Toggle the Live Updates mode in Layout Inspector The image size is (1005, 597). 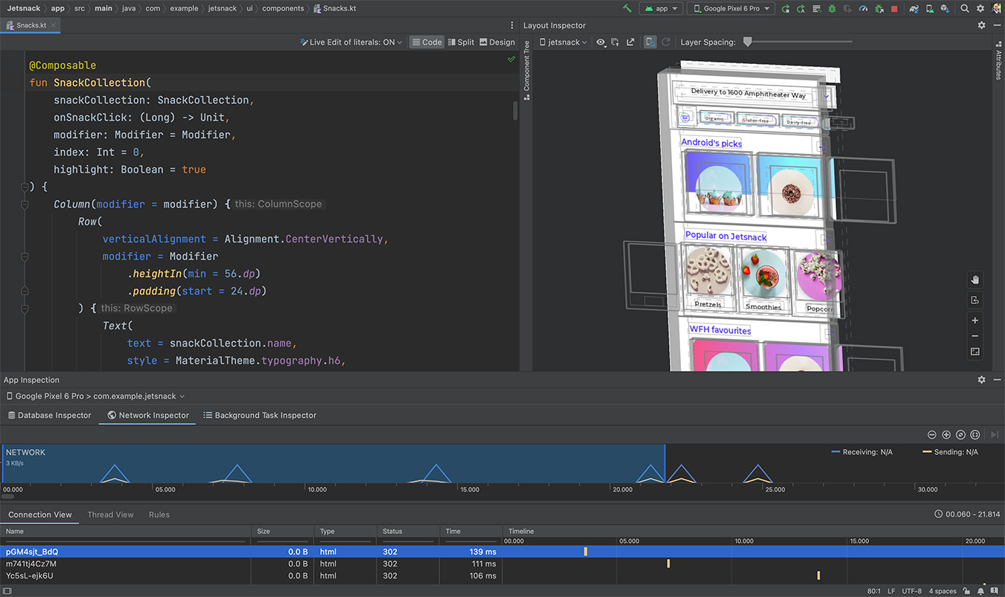point(649,42)
